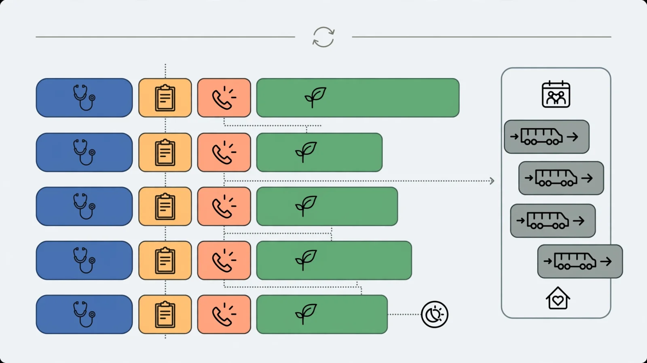Click the dotted arrow head pointing to panel
This screenshot has height=363, width=647.
click(492, 181)
